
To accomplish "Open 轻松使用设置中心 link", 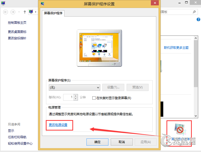I will tap(20, 144).
